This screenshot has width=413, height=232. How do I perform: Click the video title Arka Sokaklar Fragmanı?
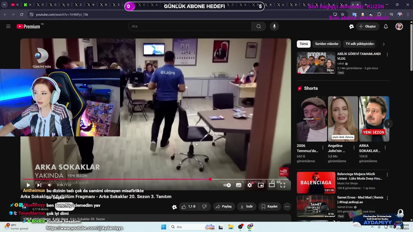click(x=96, y=197)
